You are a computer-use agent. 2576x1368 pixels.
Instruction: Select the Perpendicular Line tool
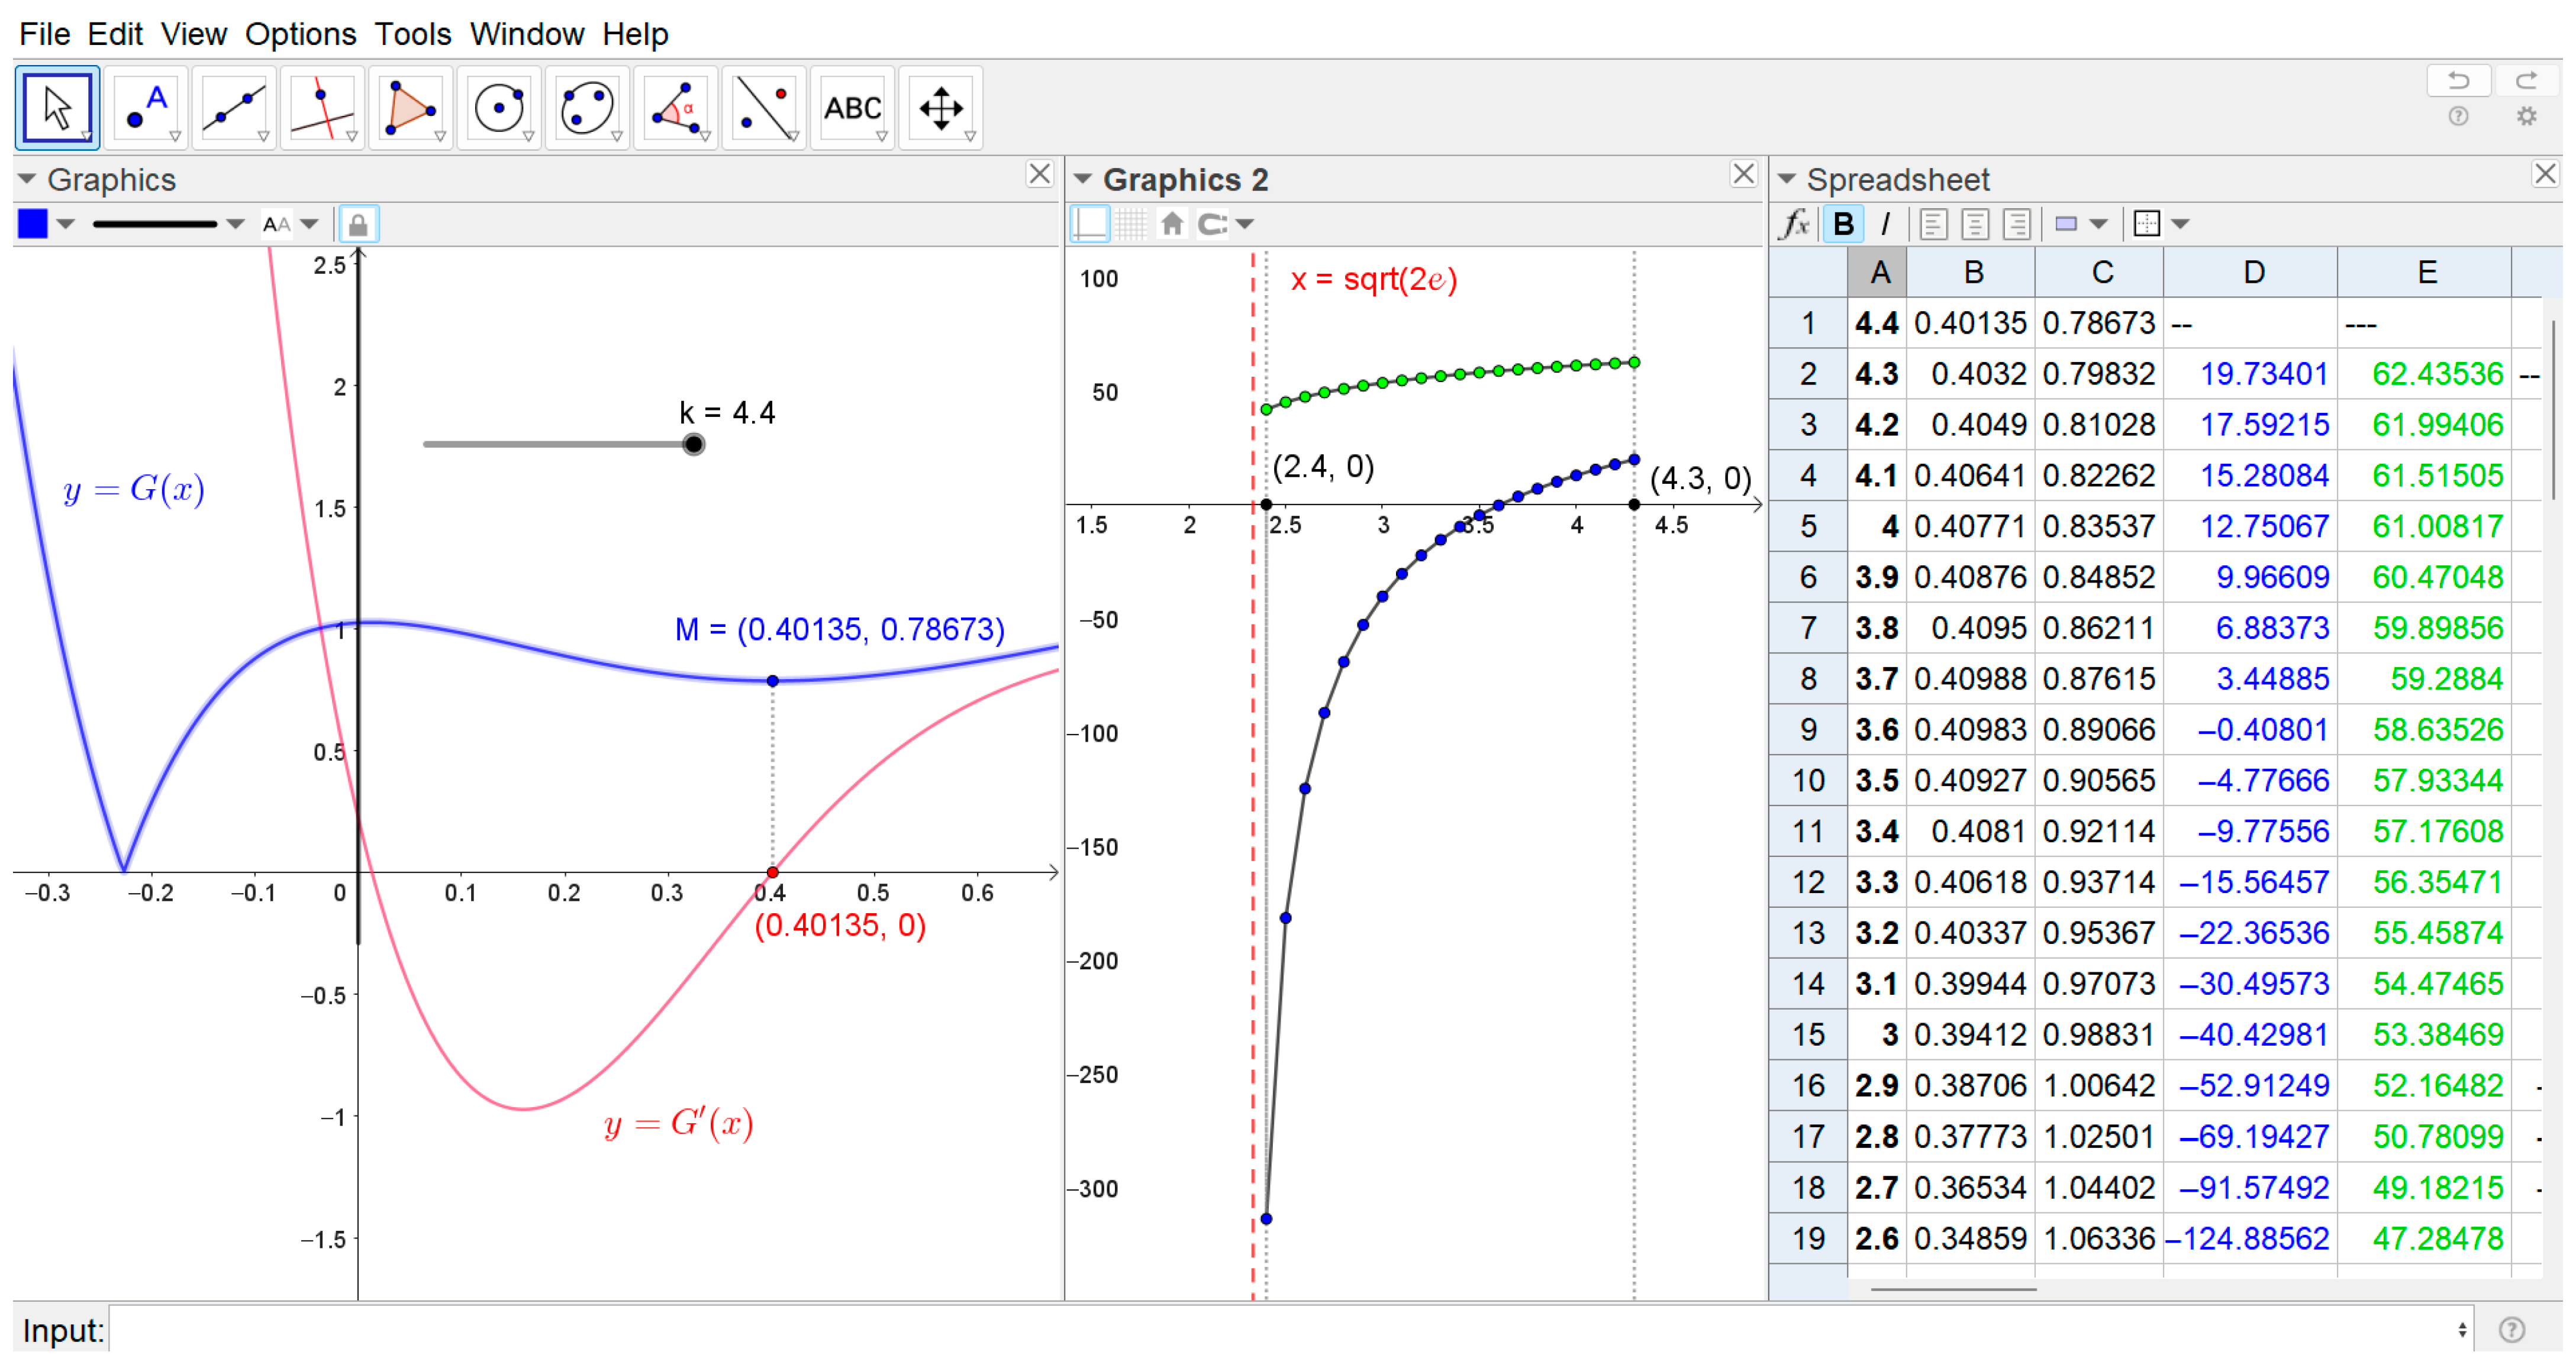tap(322, 108)
